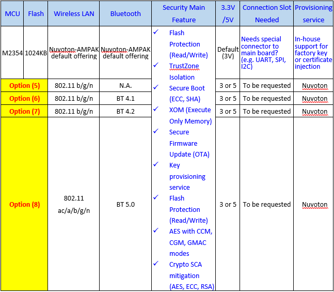Click the MCU column header
The width and height of the screenshot is (334, 292).
pyautogui.click(x=12, y=13)
